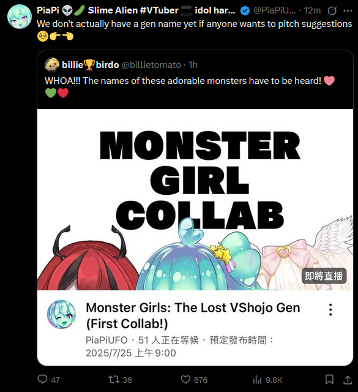Click the reply comment icon

42,379
